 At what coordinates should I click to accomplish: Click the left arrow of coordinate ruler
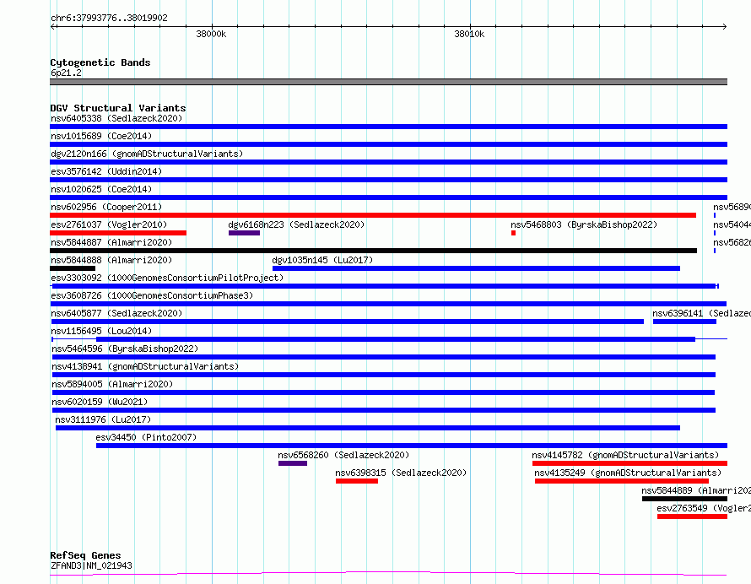pos(52,27)
